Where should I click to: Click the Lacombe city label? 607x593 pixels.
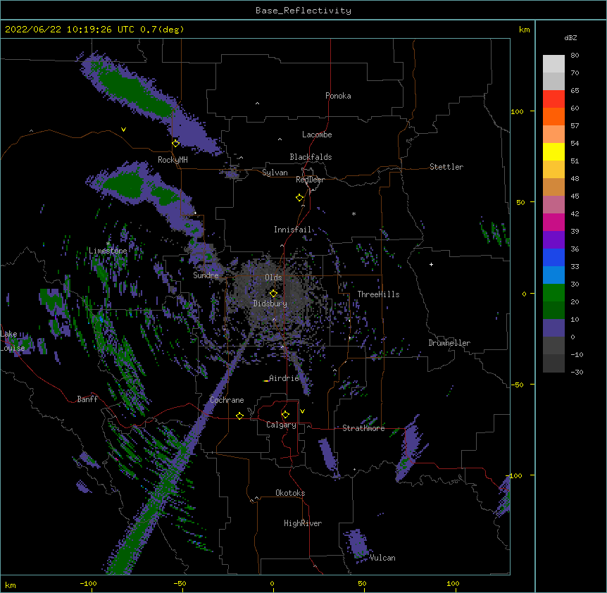[x=317, y=135]
